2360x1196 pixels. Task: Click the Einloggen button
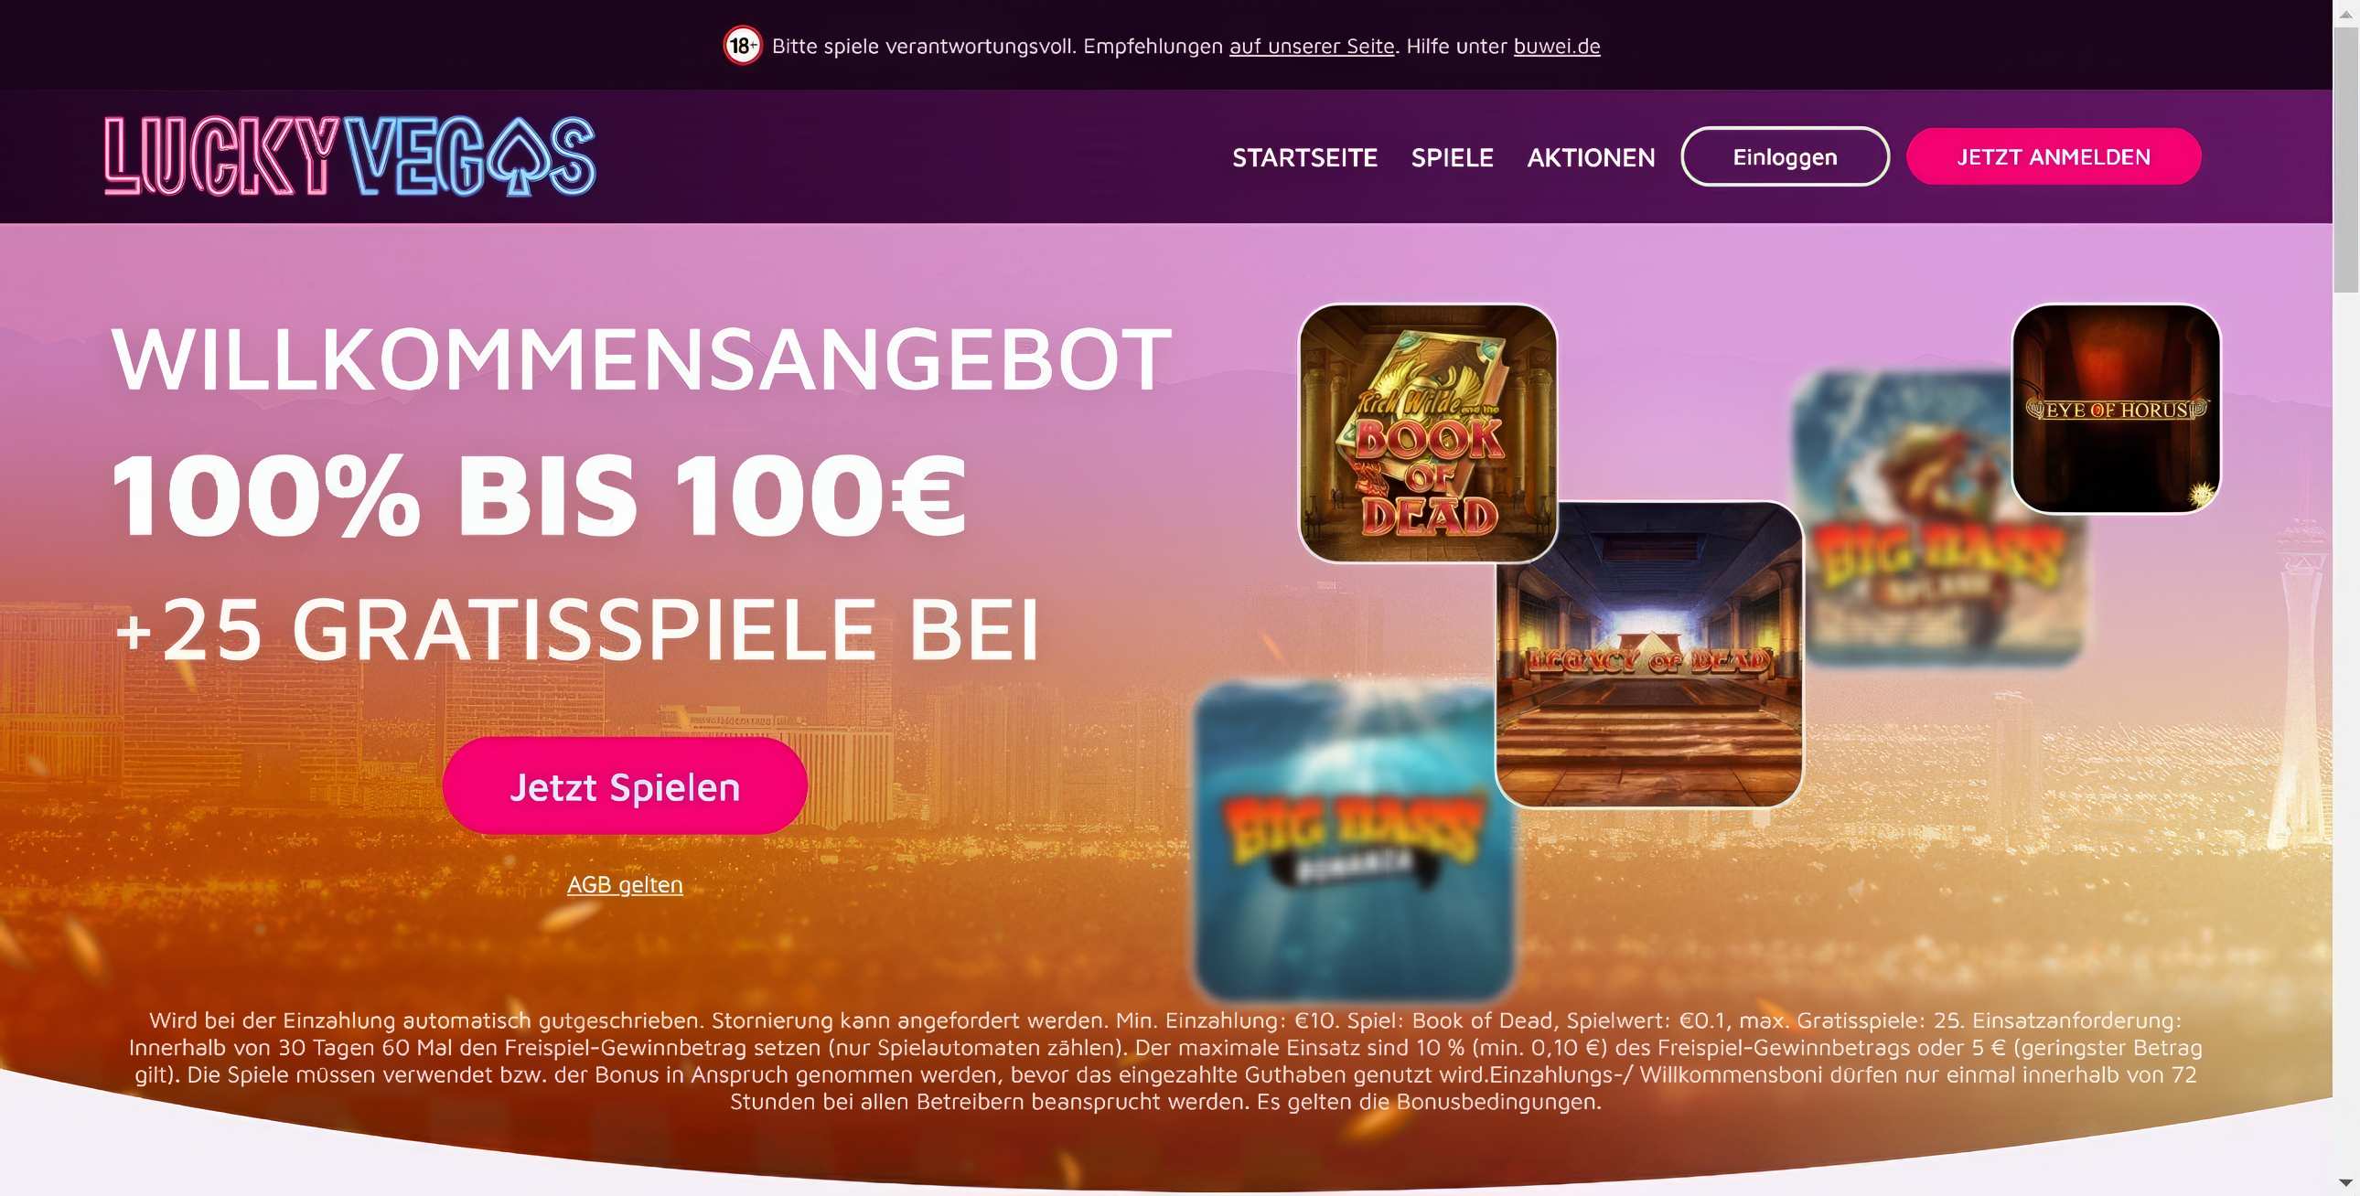[x=1785, y=156]
